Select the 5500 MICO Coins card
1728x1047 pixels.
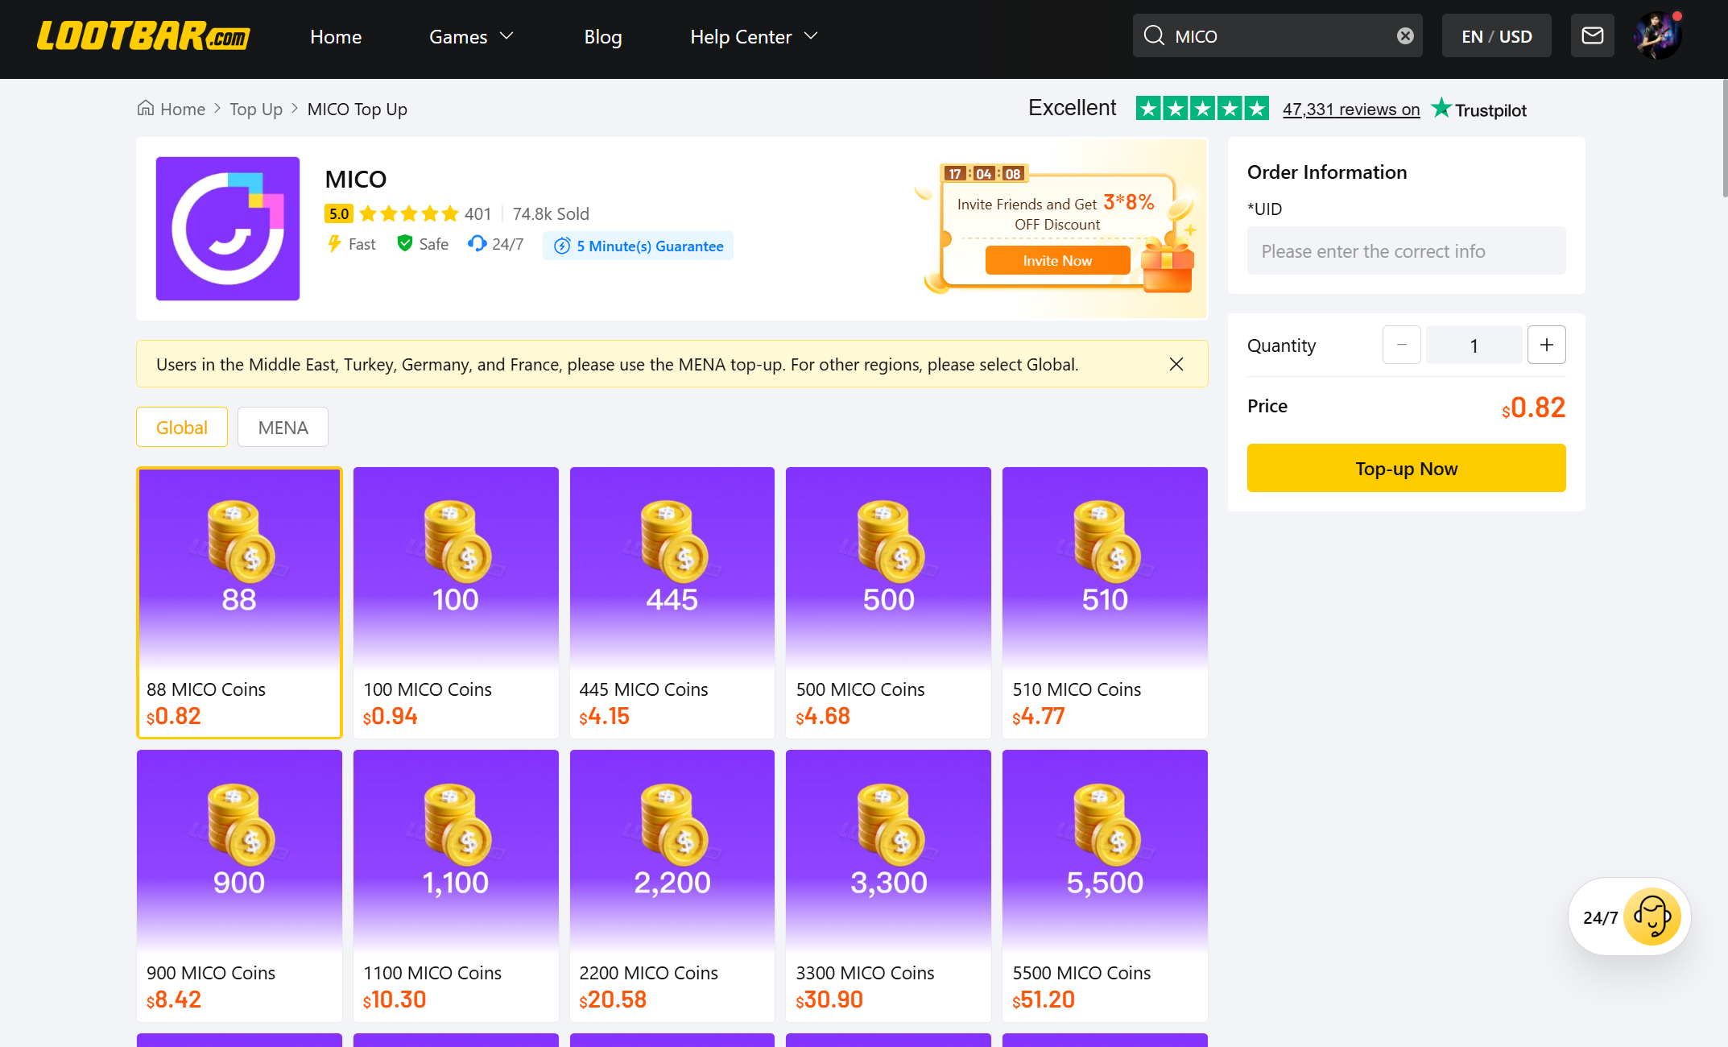[x=1105, y=886]
